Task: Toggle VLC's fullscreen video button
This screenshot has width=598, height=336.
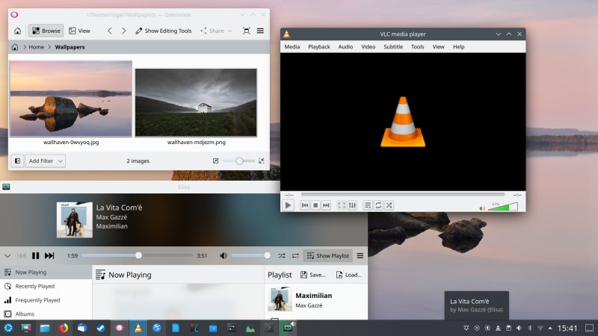Action: pyautogui.click(x=342, y=205)
